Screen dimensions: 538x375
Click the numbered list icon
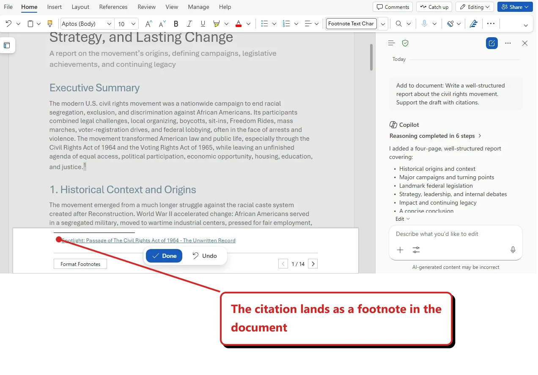click(x=286, y=24)
